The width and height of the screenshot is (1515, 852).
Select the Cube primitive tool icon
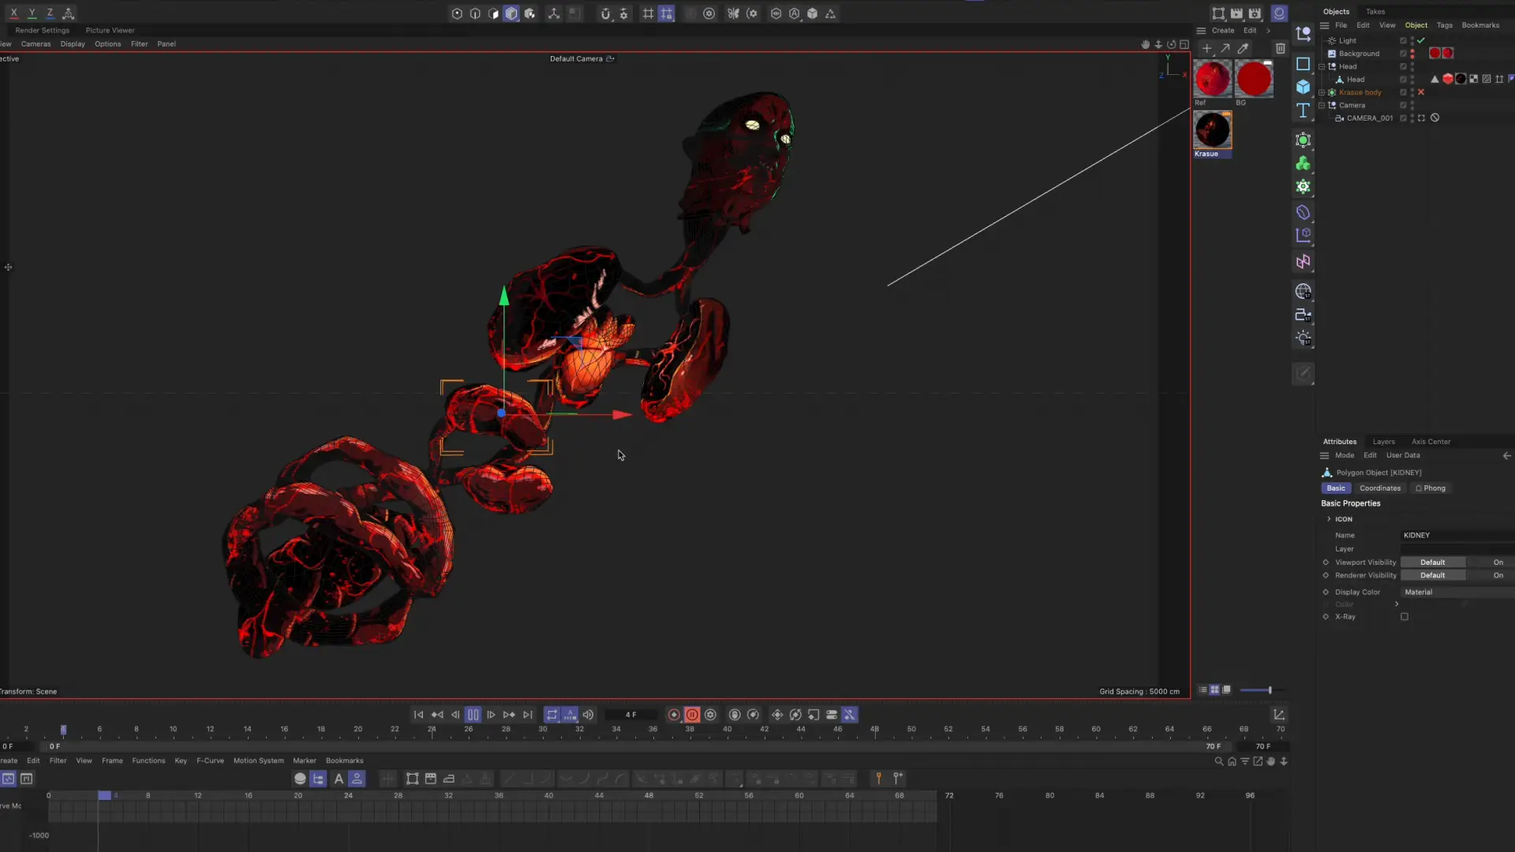click(1303, 87)
